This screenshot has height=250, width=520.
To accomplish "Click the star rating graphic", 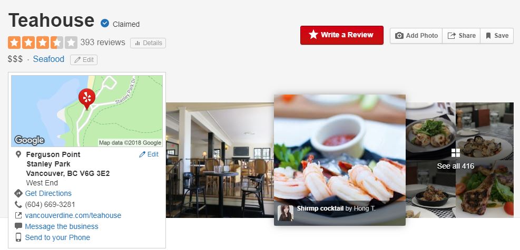I will [x=43, y=43].
